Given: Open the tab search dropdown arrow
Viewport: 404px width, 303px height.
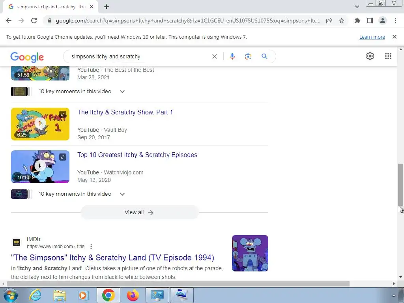Looking at the screenshot, I should pyautogui.click(x=357, y=7).
